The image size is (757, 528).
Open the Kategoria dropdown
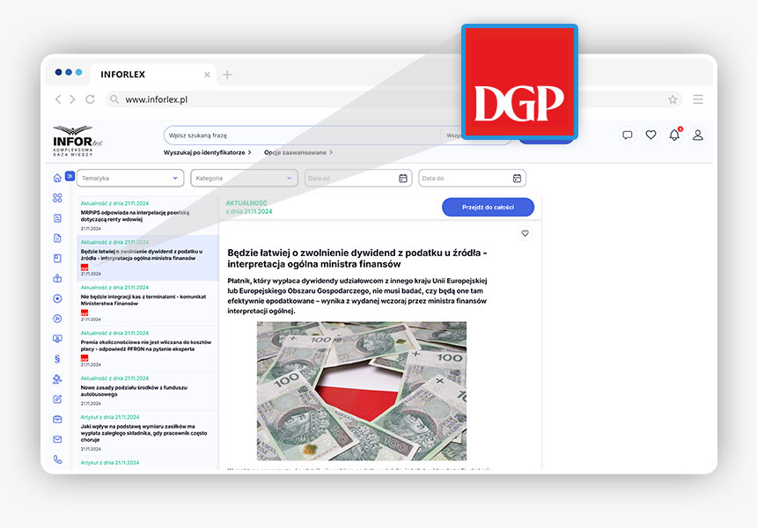point(245,178)
